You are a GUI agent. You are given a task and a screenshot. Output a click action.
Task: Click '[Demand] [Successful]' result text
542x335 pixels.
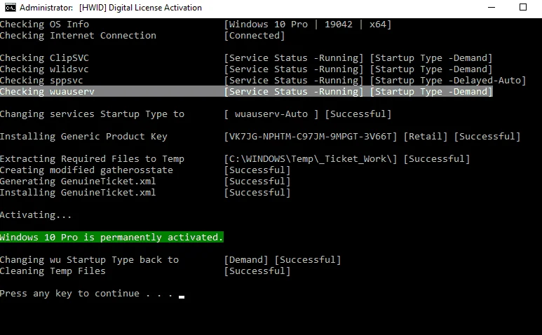(x=283, y=260)
